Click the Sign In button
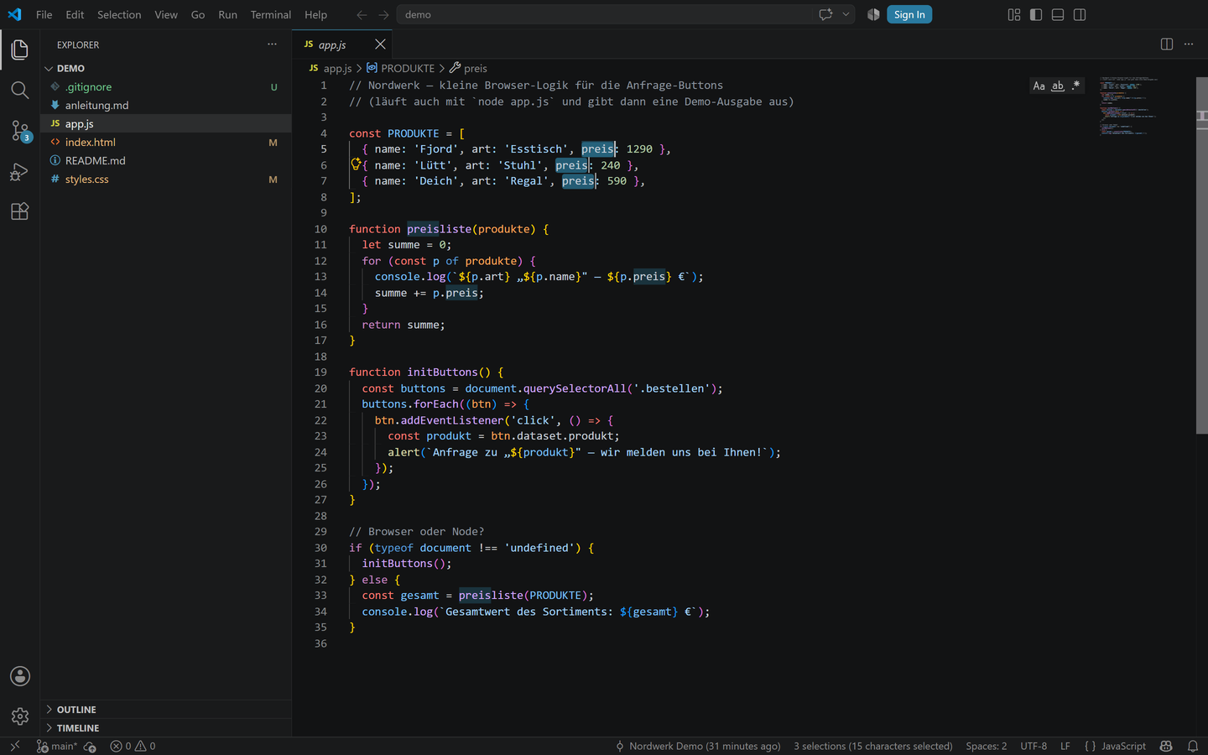1208x755 pixels. tap(909, 14)
